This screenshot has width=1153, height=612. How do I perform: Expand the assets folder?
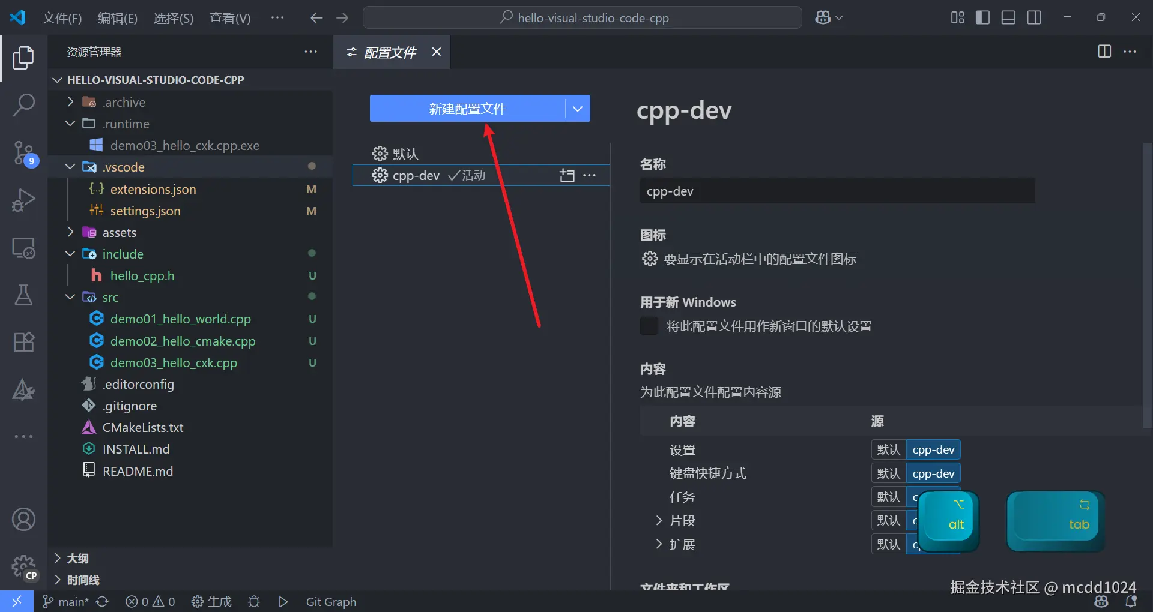pyautogui.click(x=70, y=232)
